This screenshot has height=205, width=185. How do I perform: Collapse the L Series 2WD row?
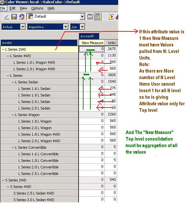(x=3, y=49)
